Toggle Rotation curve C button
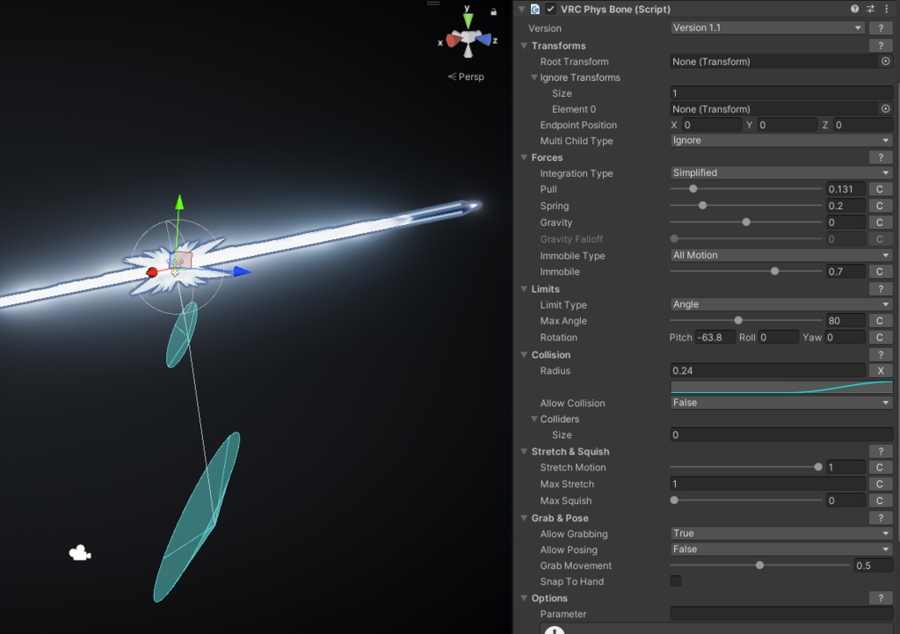Image resolution: width=900 pixels, height=634 pixels. (879, 338)
